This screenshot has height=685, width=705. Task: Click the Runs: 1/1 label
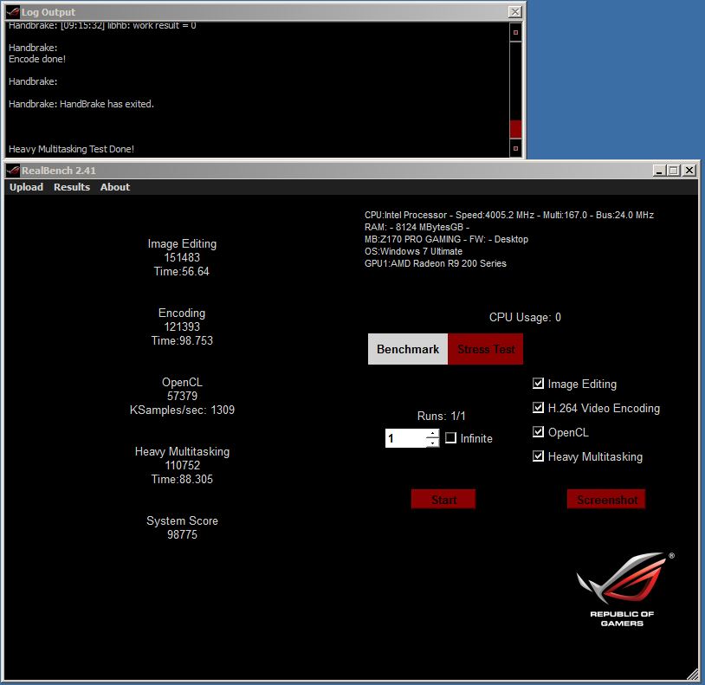coord(441,416)
